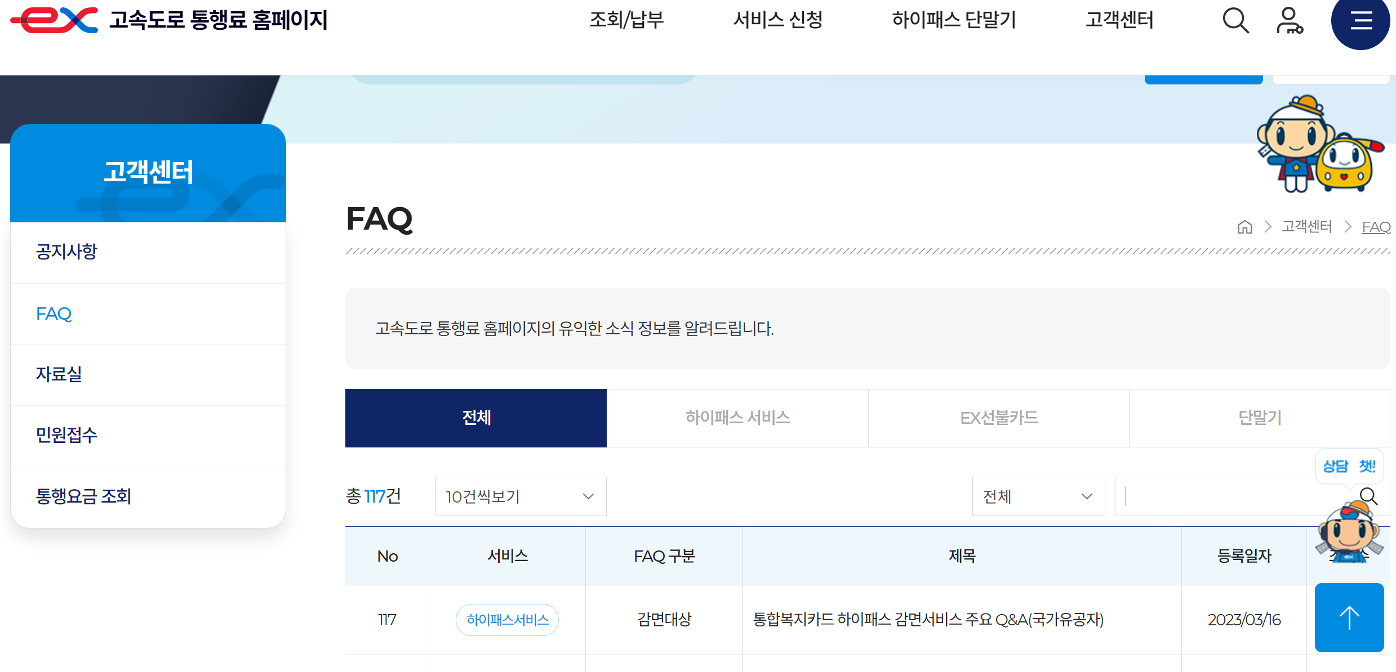Open the 전체 search category dropdown
The image size is (1396, 672).
[1038, 496]
